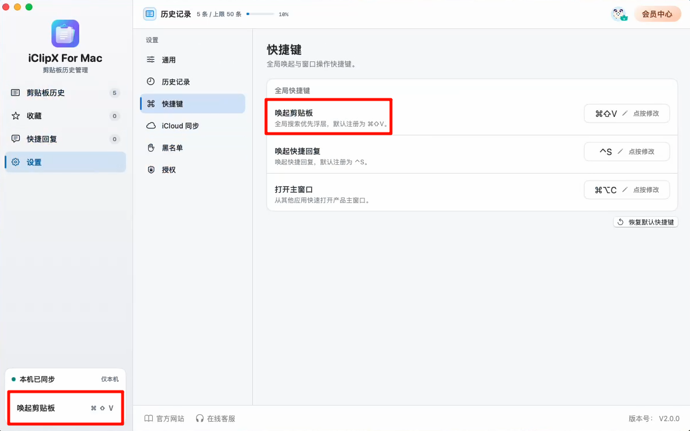Open the 会员中心 button
The width and height of the screenshot is (690, 431).
[657, 14]
